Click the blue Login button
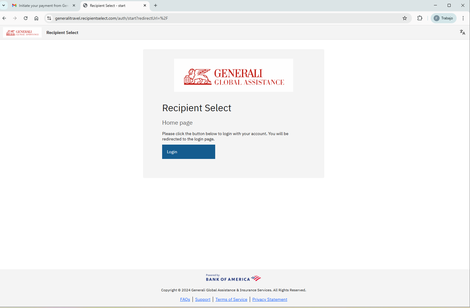Image resolution: width=470 pixels, height=308 pixels. 188,152
